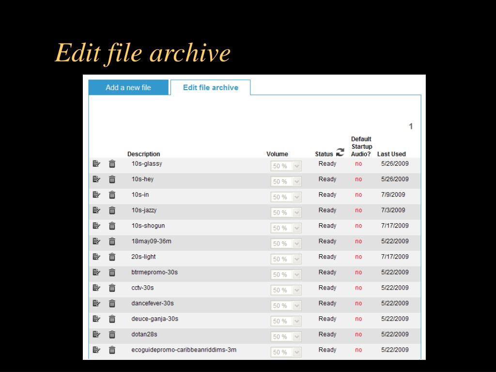The height and width of the screenshot is (372, 496).
Task: Click the Volume column header
Action: (277, 154)
